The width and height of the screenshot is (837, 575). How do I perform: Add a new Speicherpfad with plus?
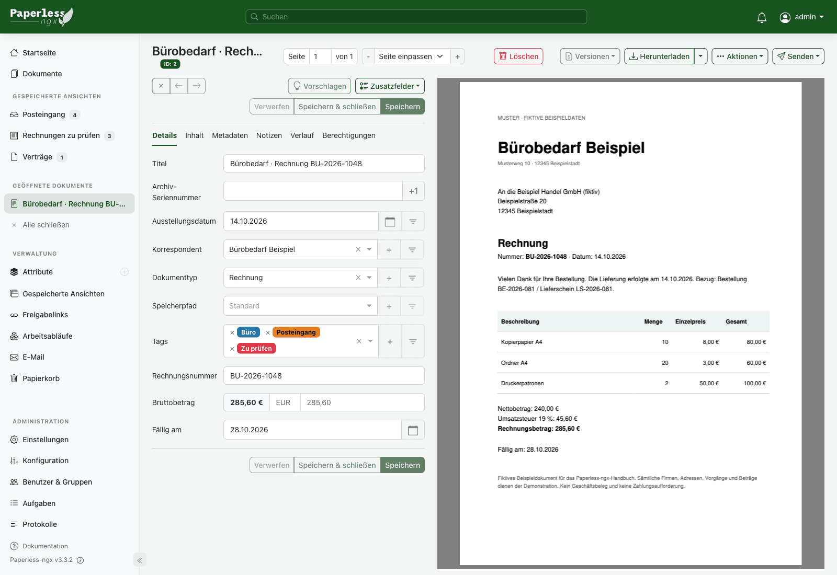[389, 306]
